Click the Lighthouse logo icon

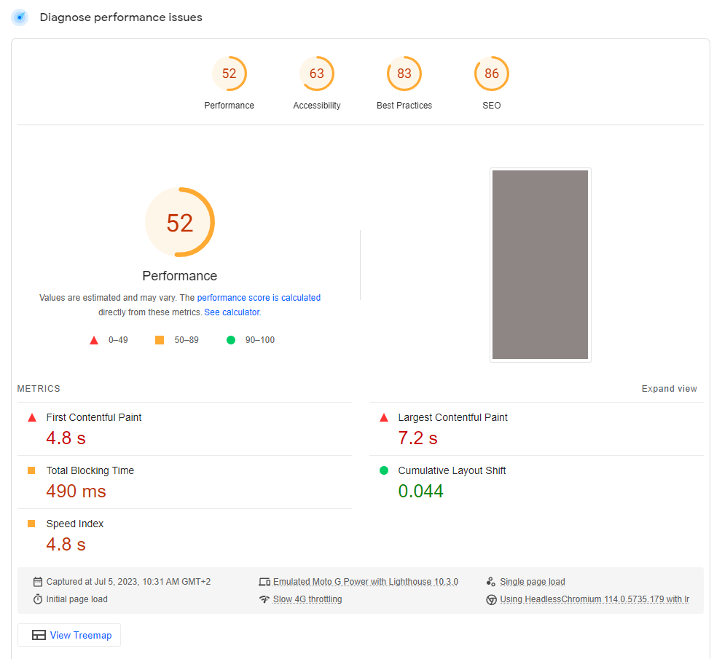pos(19,17)
